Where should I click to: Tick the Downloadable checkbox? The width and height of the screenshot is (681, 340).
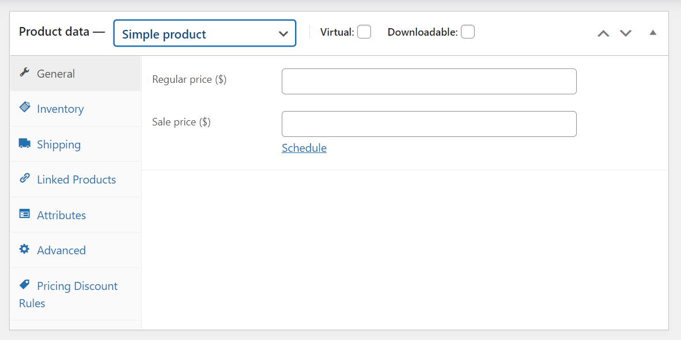(468, 32)
